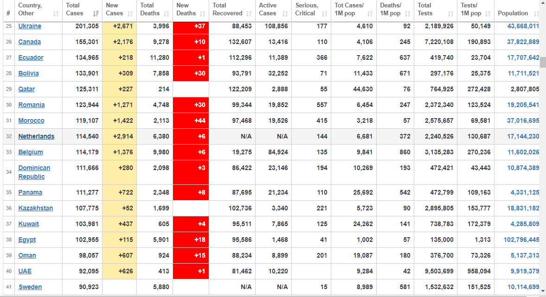
Task: Sort by Deaths/1M pop column arrows
Action: coord(408,13)
